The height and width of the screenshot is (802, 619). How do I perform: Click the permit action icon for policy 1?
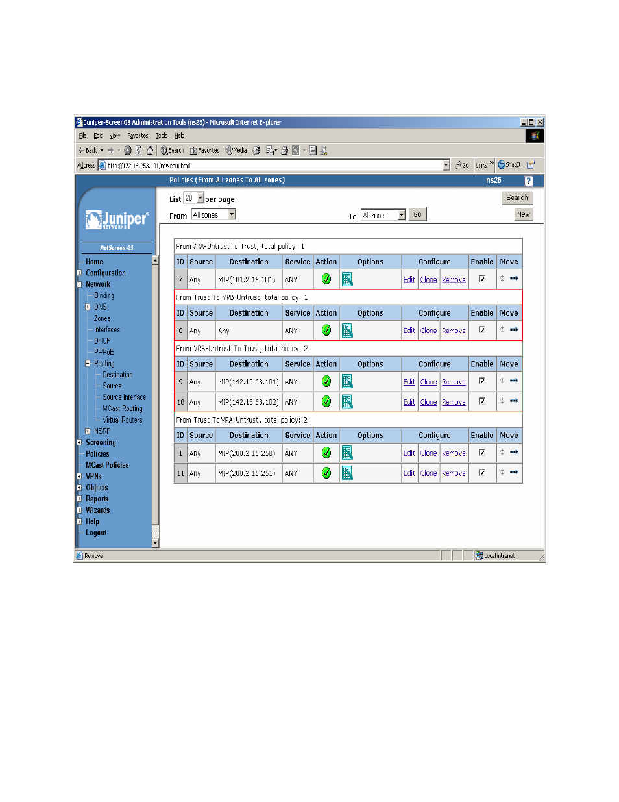(x=326, y=453)
